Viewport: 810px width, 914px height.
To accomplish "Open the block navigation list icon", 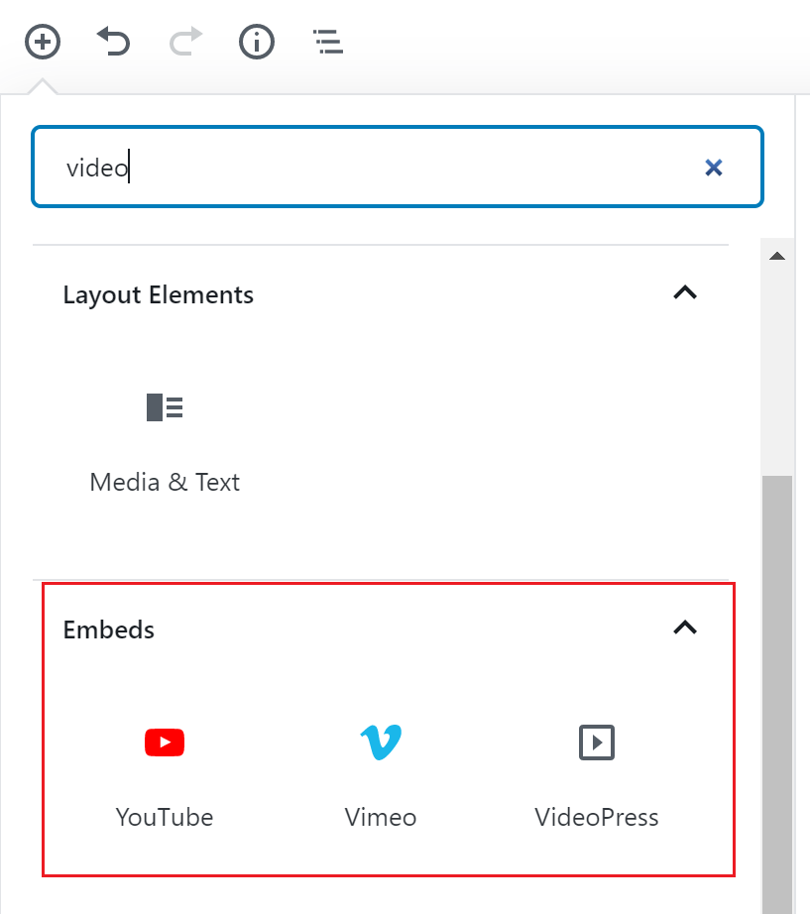I will (328, 42).
